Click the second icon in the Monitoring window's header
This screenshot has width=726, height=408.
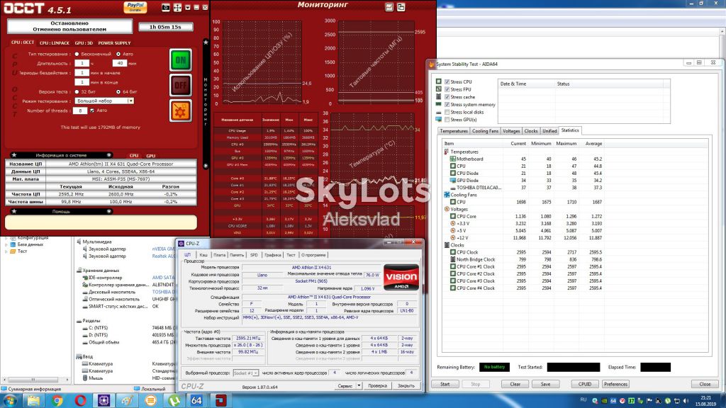tap(401, 7)
